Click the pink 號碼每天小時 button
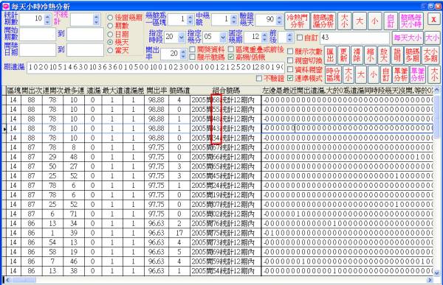Screen dimensions: 443x285 (x=411, y=21)
